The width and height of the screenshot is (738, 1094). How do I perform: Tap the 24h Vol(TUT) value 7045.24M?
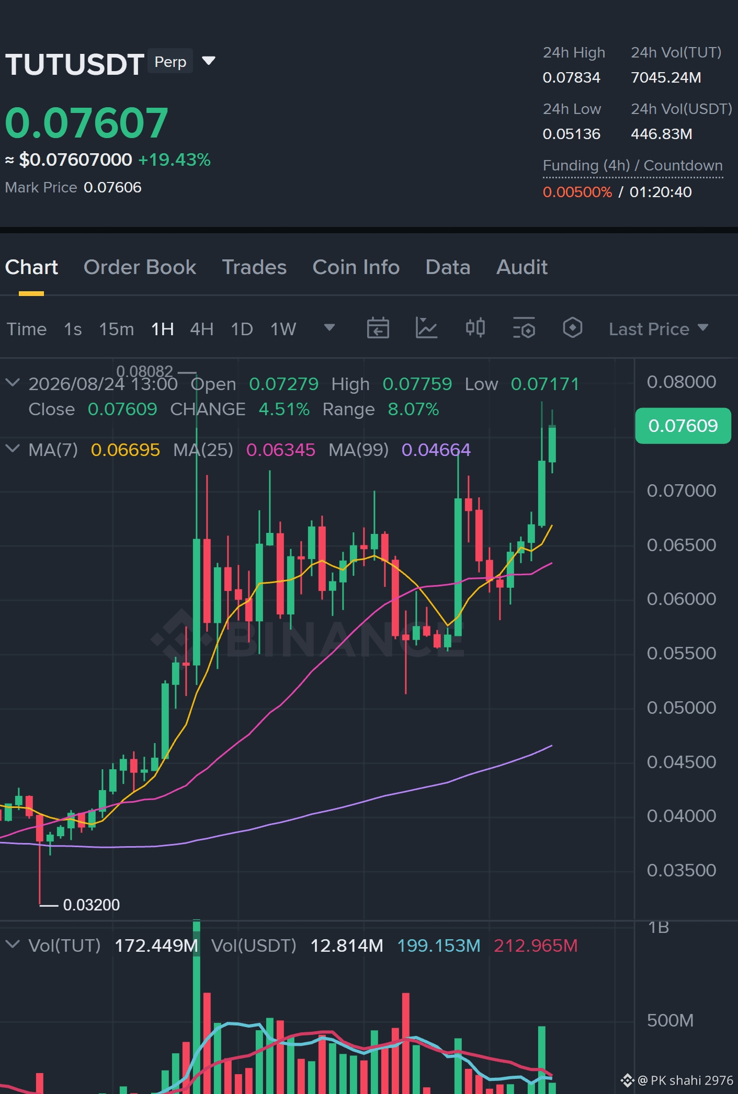666,77
